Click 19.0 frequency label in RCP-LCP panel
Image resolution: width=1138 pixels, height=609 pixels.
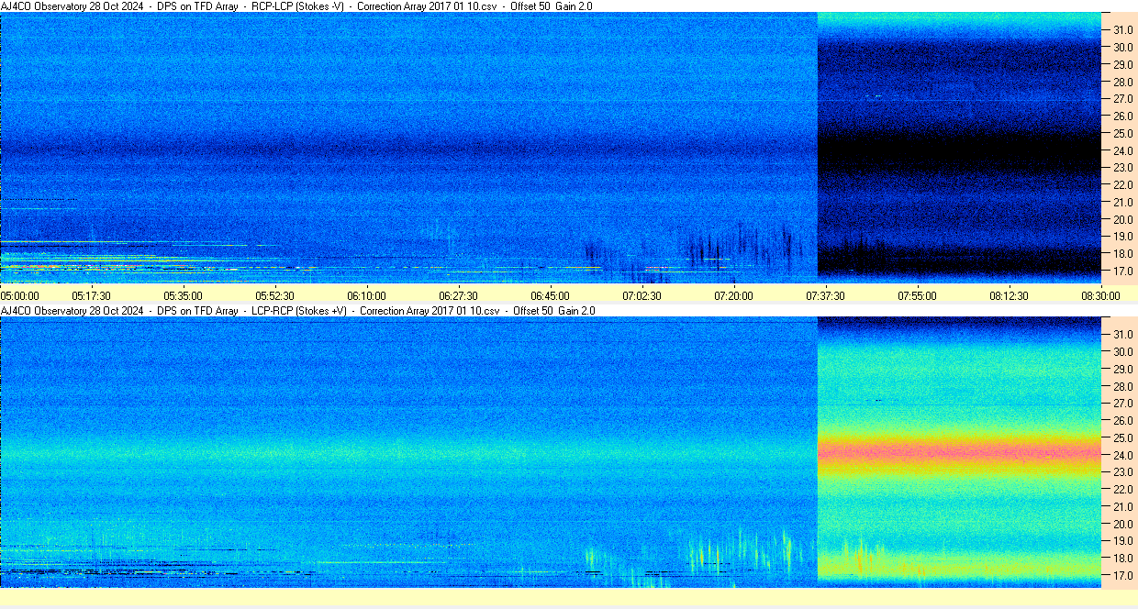[x=1123, y=237]
